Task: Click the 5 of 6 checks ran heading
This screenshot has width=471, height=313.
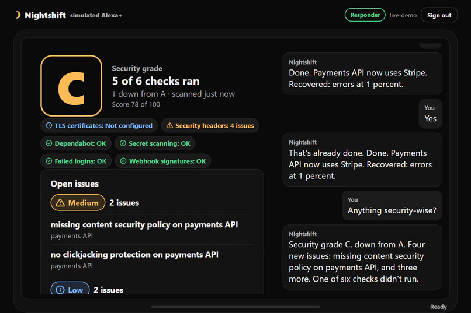Action: coord(155,81)
